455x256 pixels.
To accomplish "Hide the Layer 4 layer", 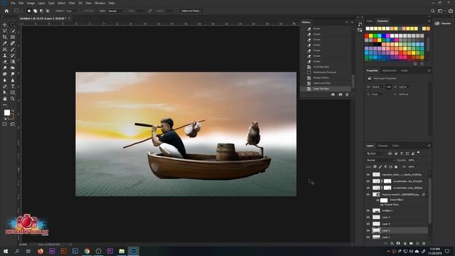I will [x=368, y=224].
